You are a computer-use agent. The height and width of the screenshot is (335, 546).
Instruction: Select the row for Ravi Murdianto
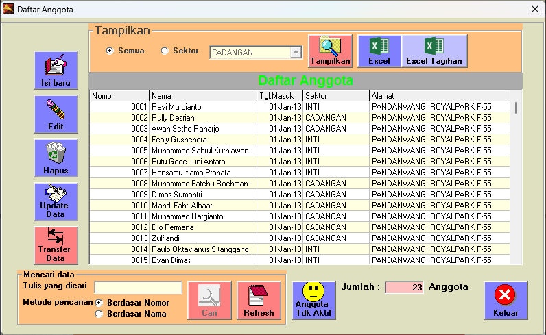pos(300,107)
